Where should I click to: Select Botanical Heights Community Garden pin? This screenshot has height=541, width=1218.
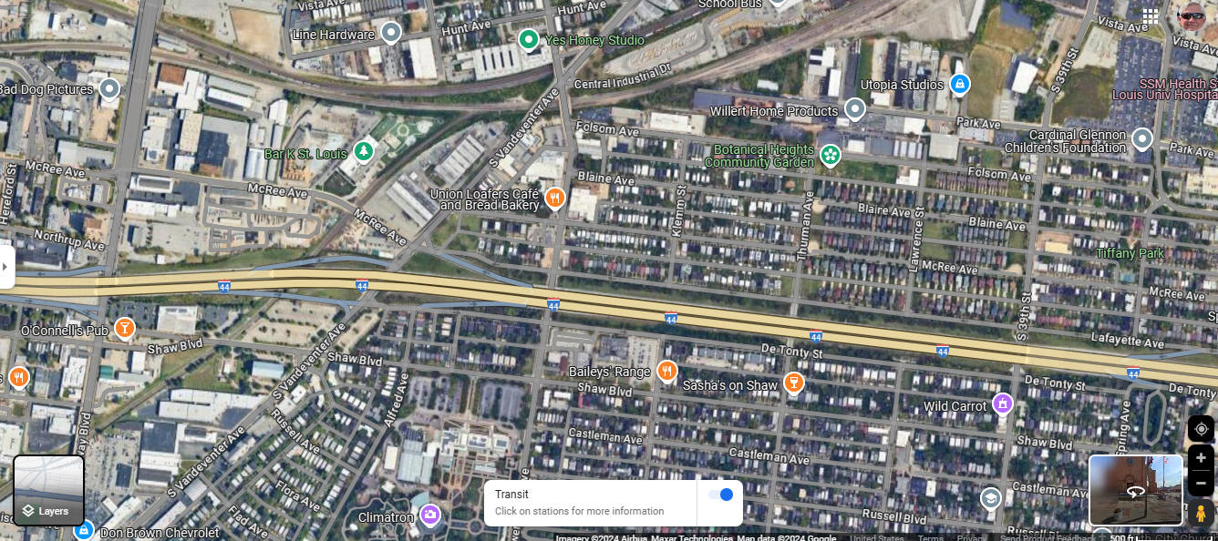tap(831, 156)
